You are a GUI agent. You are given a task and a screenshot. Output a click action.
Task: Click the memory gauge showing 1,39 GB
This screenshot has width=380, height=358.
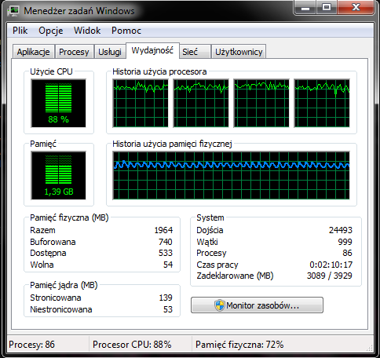(x=58, y=175)
